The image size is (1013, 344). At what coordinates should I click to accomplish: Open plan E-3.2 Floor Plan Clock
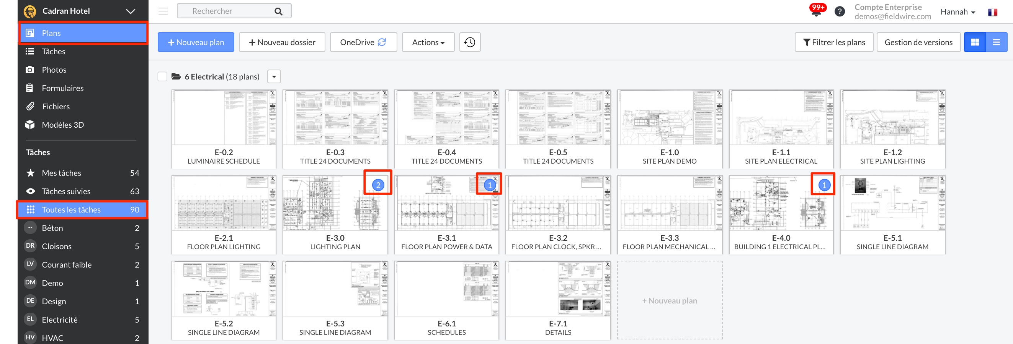click(x=558, y=215)
